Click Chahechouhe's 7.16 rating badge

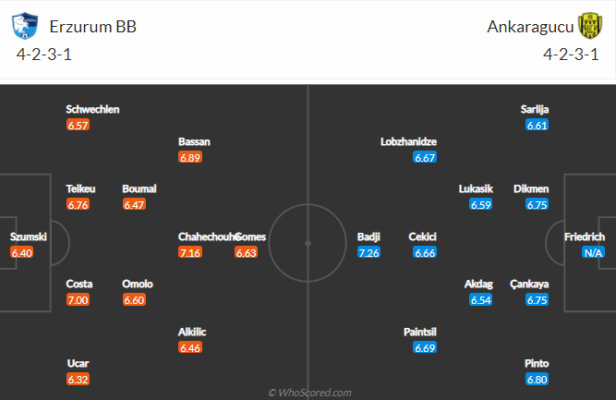coord(190,252)
